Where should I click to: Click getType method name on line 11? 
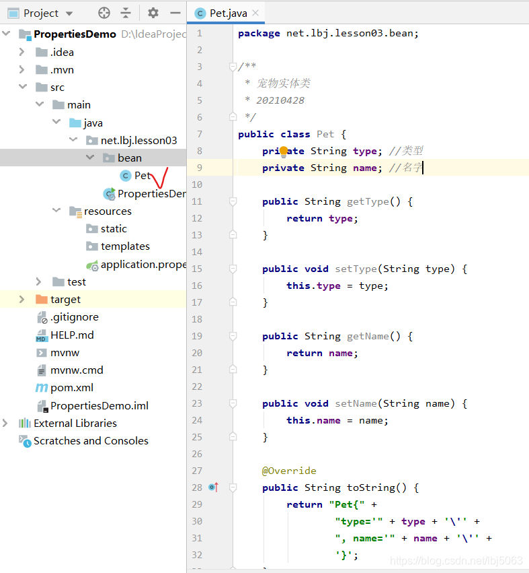[368, 201]
